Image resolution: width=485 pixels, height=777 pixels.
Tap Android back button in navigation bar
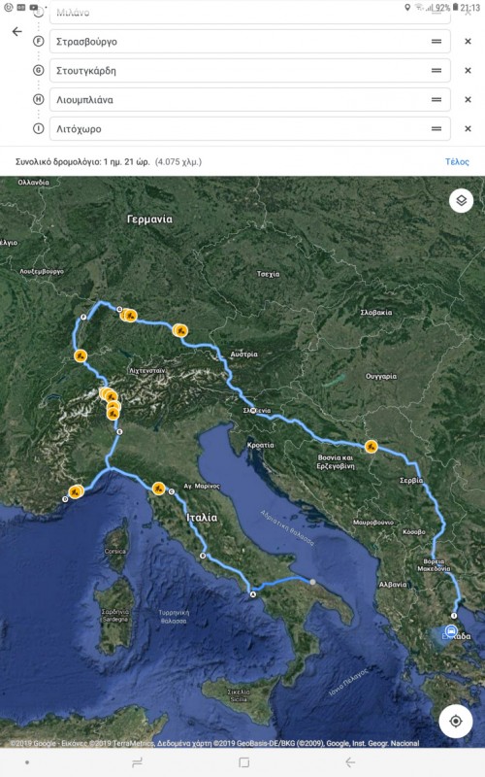(350, 762)
